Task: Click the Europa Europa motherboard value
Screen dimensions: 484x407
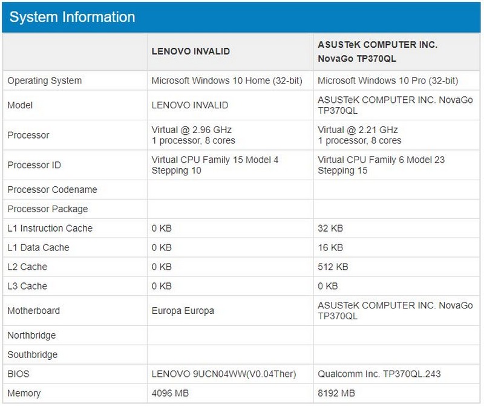Action: 183,311
